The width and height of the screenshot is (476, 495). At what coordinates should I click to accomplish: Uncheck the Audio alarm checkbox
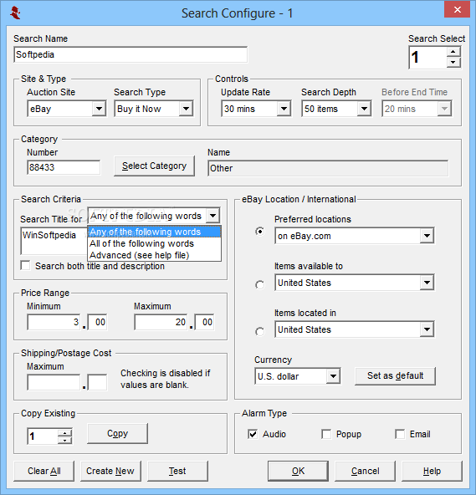(253, 434)
